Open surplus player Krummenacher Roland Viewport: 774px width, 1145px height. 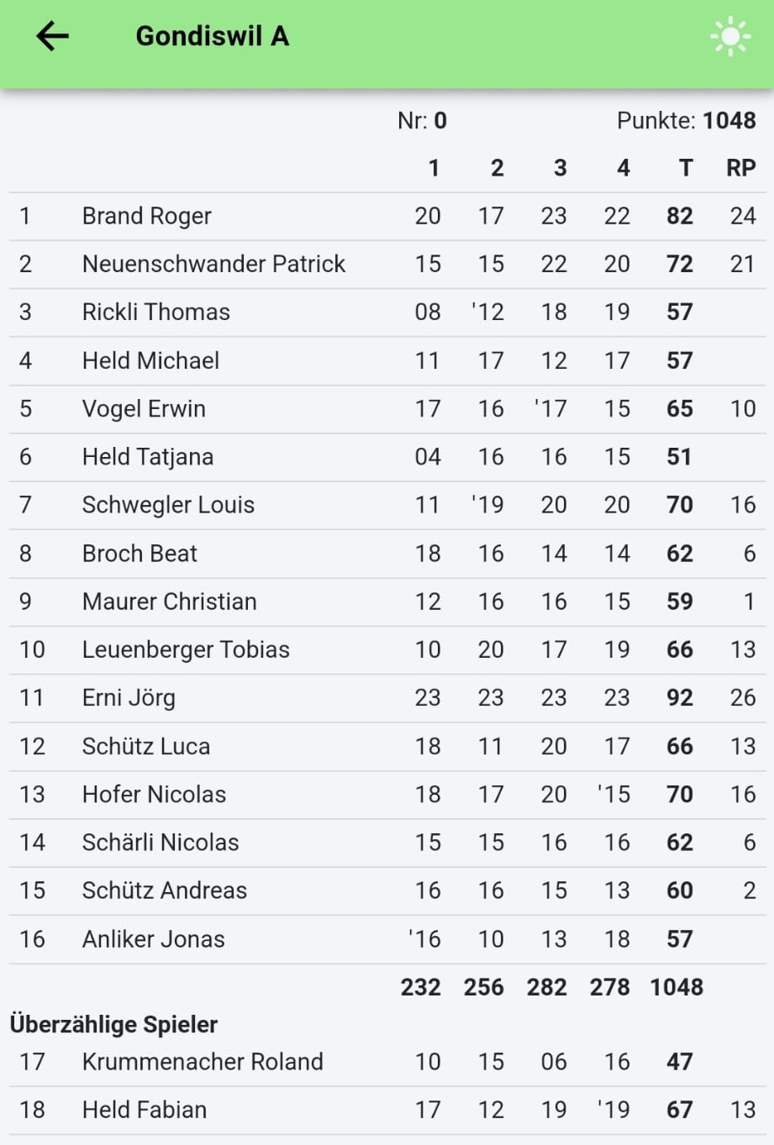(x=203, y=1062)
